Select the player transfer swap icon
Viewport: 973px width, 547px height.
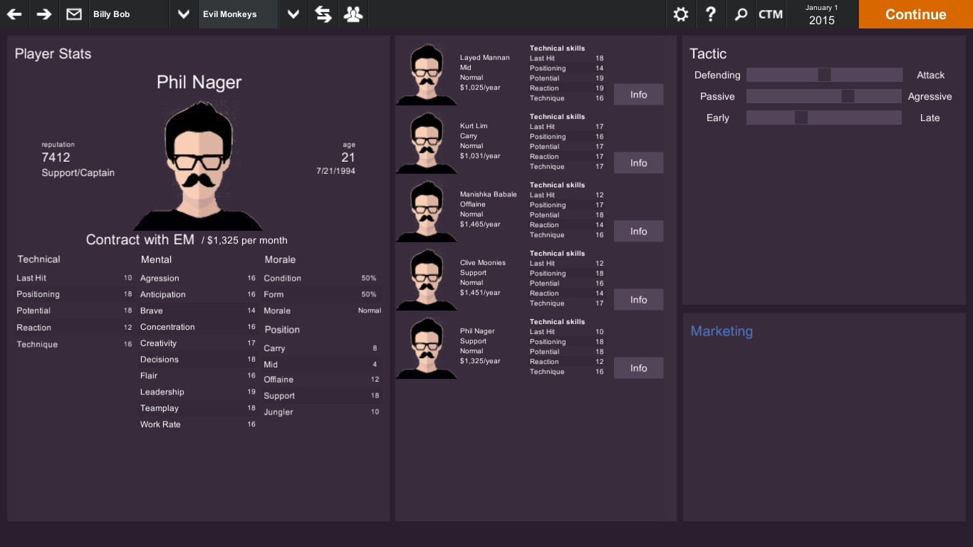coord(323,14)
